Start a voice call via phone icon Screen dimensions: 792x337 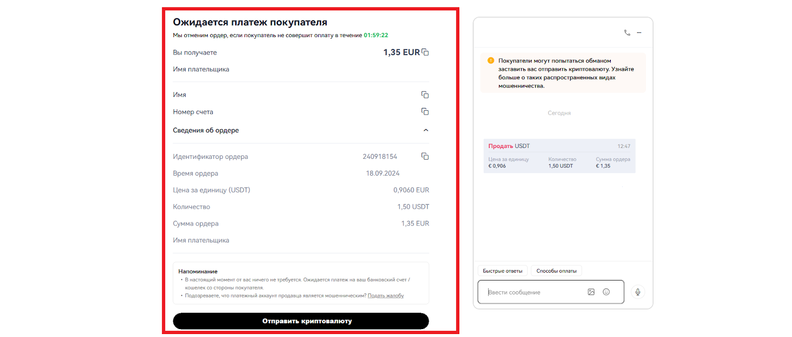tap(627, 33)
